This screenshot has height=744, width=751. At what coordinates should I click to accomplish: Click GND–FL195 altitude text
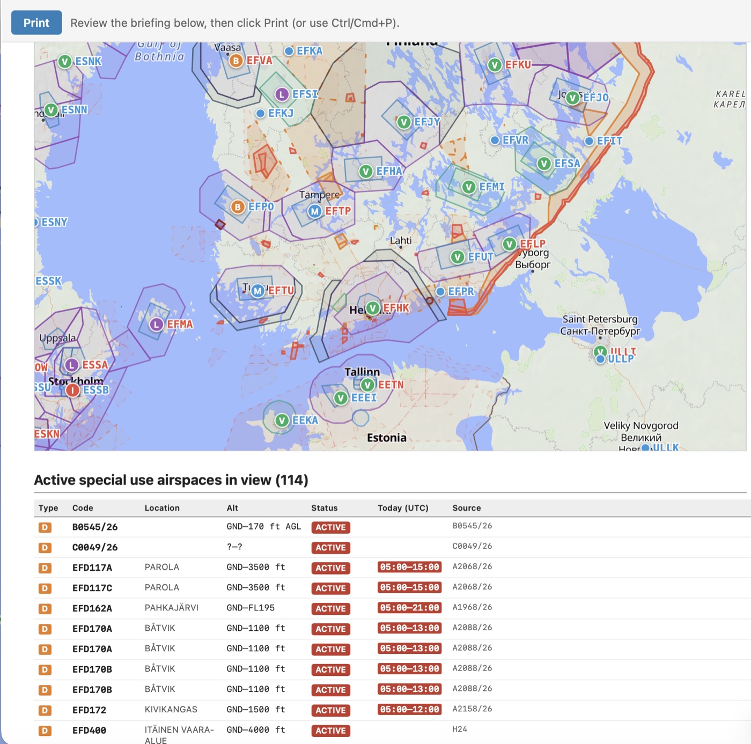tap(251, 608)
